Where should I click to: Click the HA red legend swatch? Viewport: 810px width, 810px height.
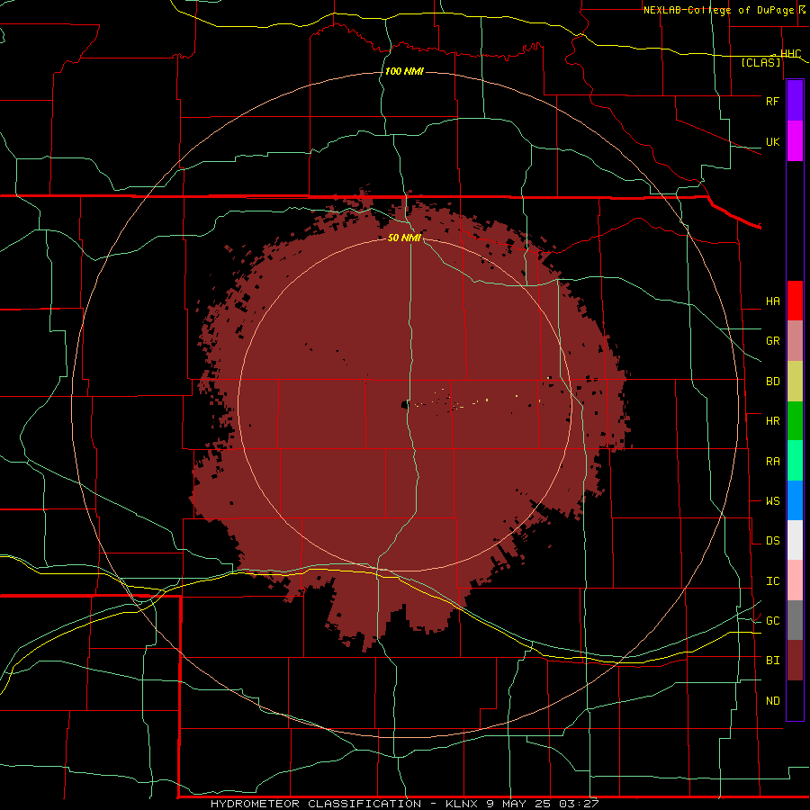point(795,301)
